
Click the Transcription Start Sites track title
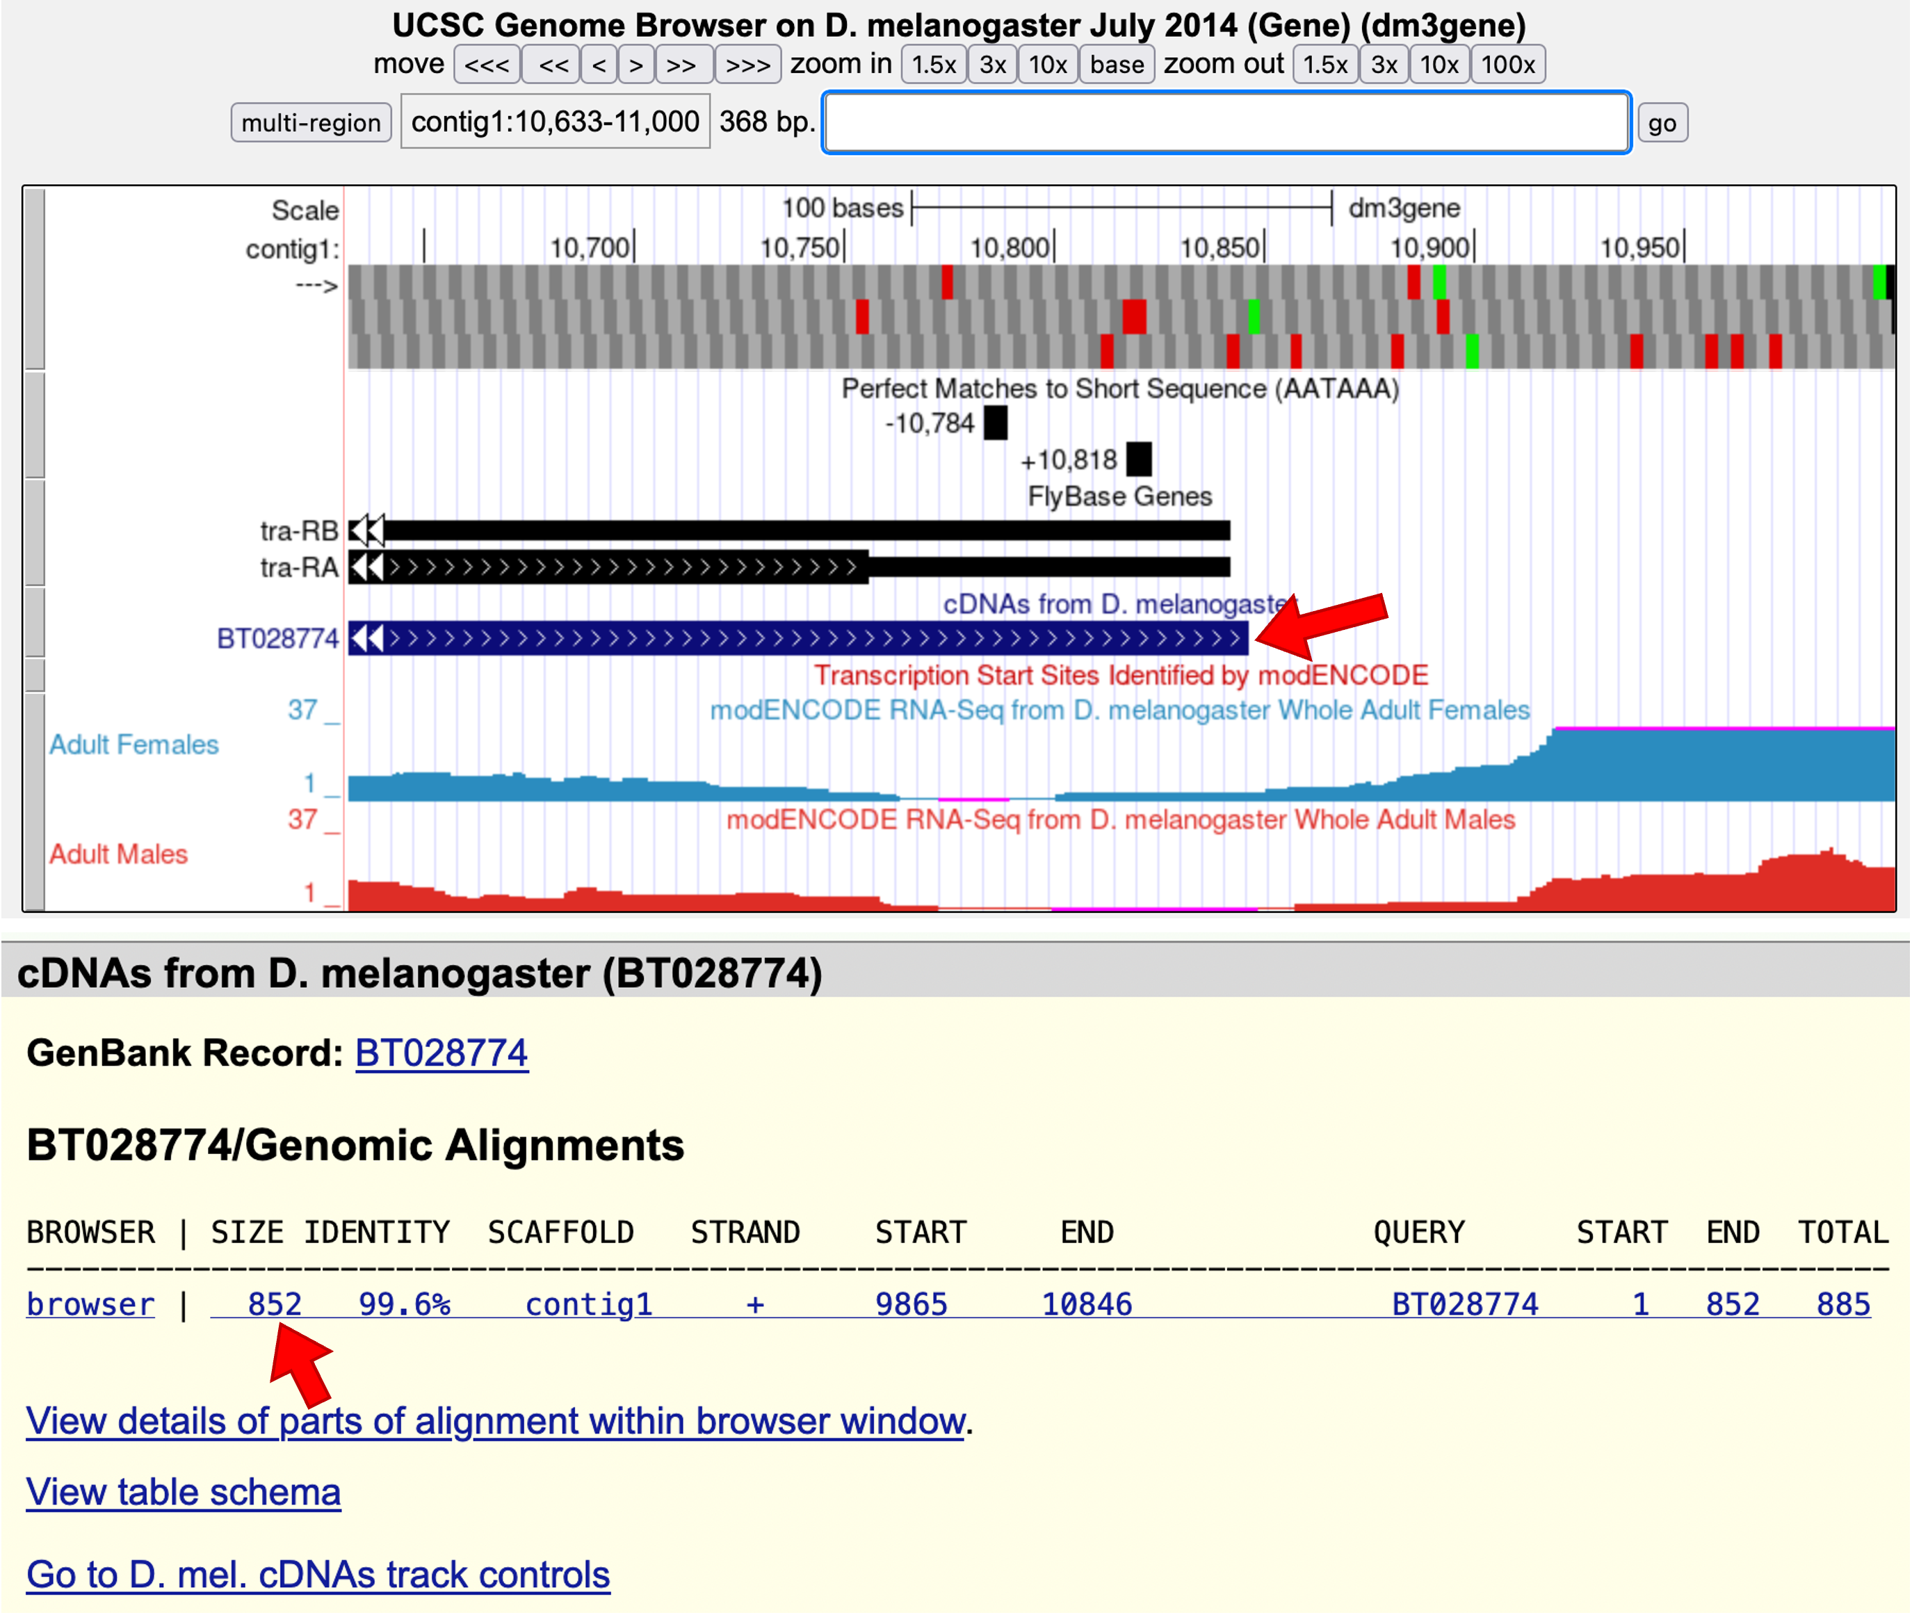pos(1121,676)
